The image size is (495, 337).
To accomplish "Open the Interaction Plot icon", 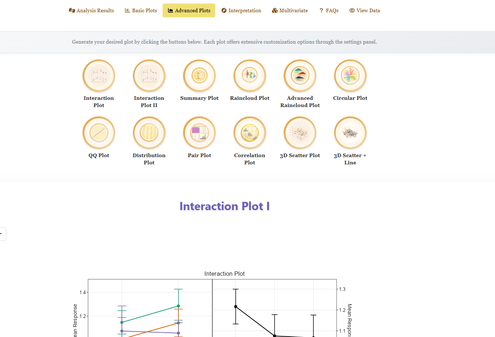I will (x=99, y=76).
